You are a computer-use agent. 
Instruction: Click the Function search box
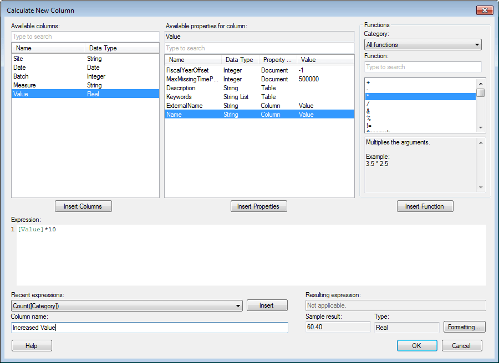click(422, 67)
